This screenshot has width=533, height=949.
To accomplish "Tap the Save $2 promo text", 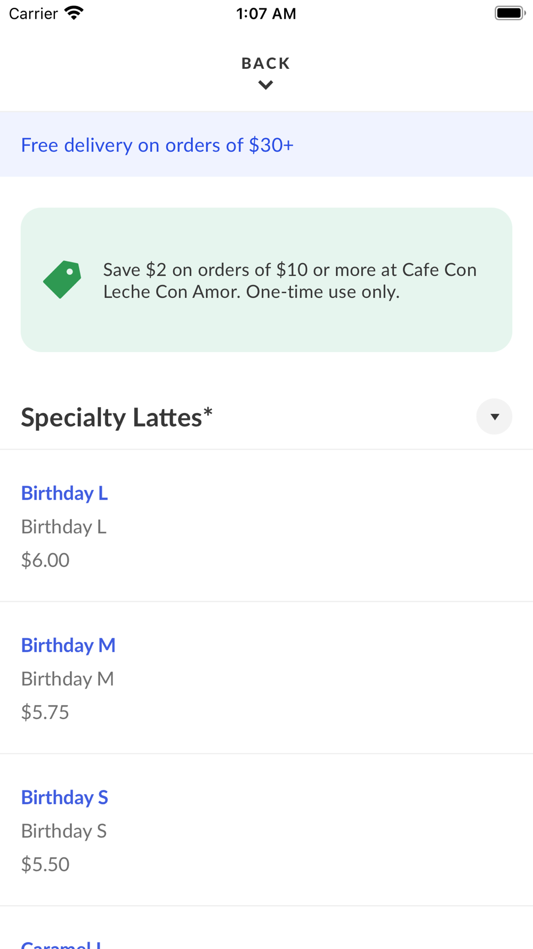I will click(x=289, y=280).
